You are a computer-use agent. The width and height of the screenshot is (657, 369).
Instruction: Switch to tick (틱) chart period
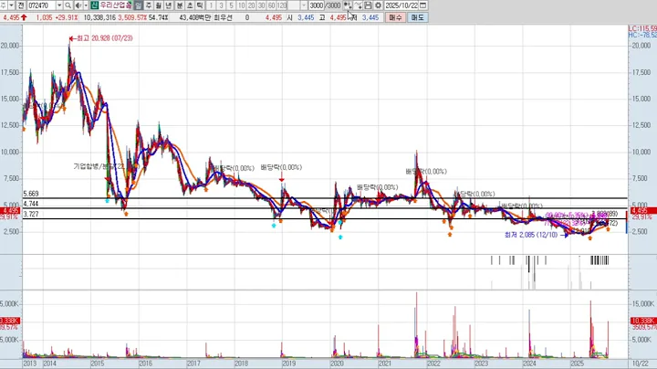200,5
